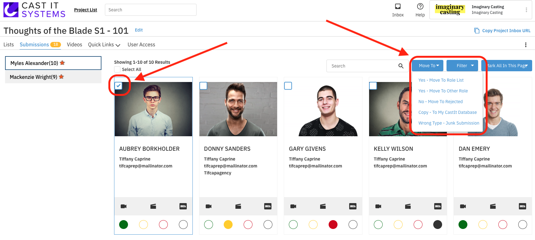The image size is (535, 240).
Task: Switch to the Videos tab
Action: tap(74, 45)
